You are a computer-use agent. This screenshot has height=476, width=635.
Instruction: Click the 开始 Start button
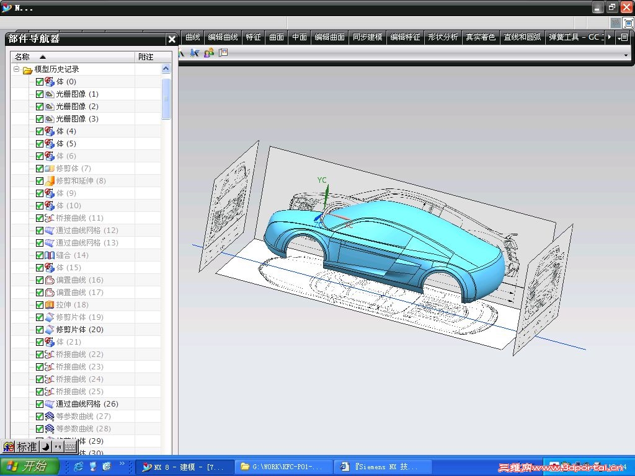click(30, 466)
